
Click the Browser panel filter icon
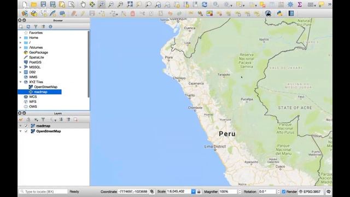36,27
